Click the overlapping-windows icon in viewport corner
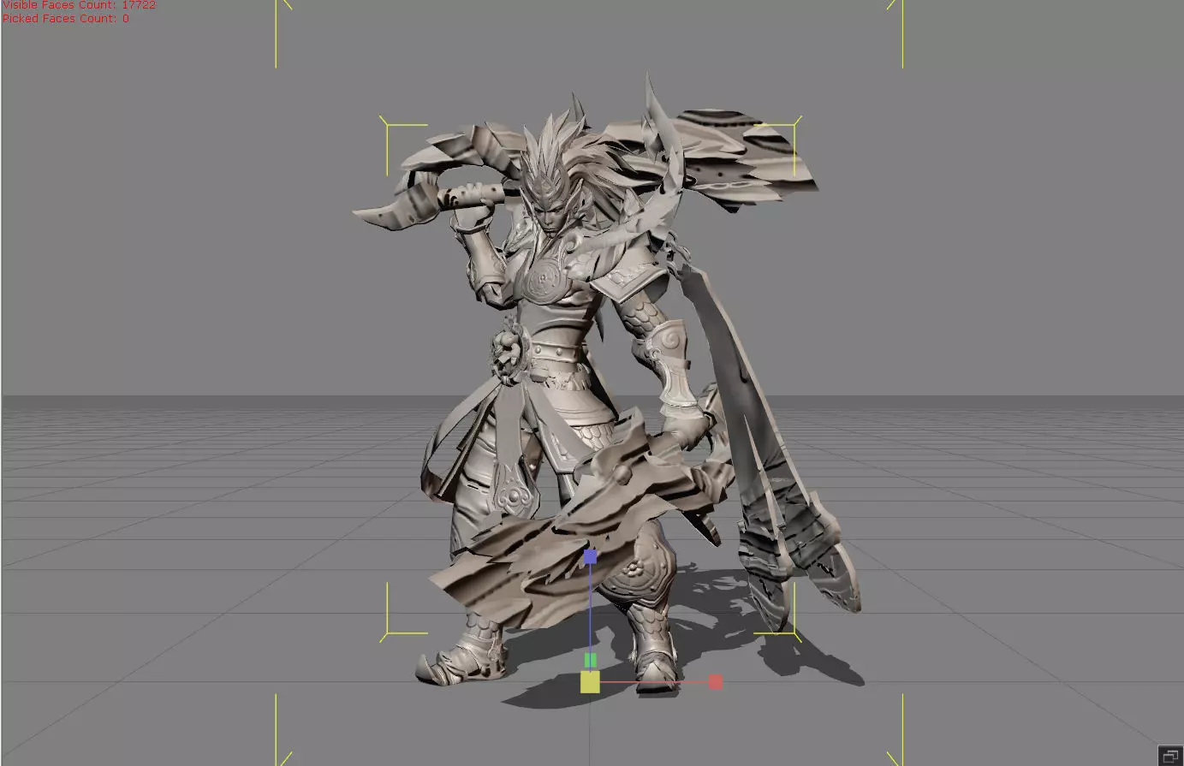 [1170, 755]
